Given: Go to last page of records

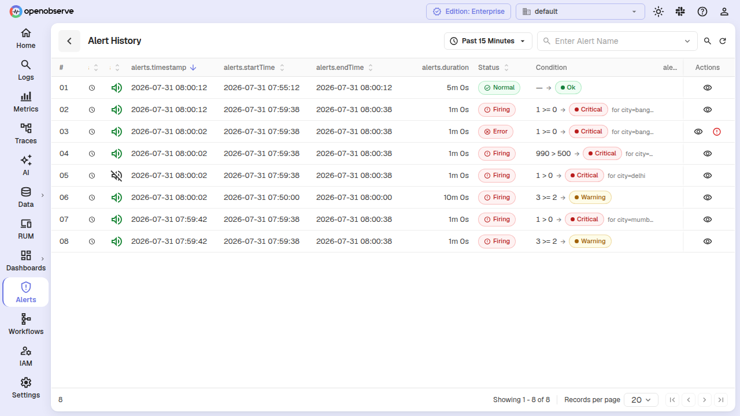Looking at the screenshot, I should pos(720,400).
